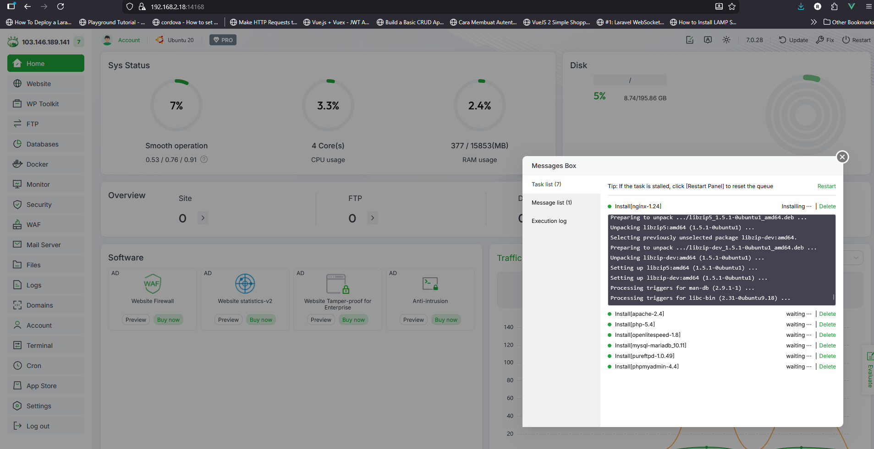Image resolution: width=874 pixels, height=449 pixels.
Task: Delete the Install[apache-2.4] task
Action: 827,314
